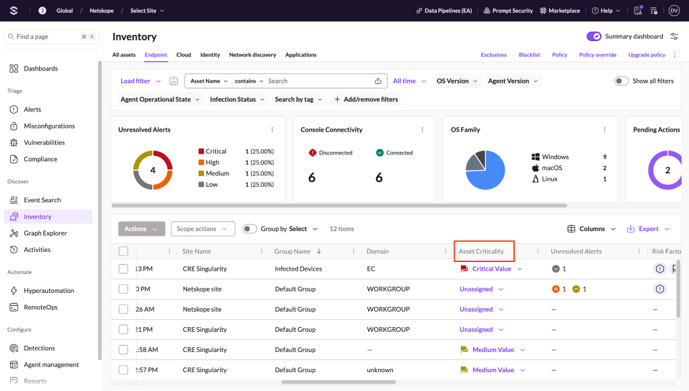Open the Graph Explorer sidebar icon

pyautogui.click(x=14, y=233)
